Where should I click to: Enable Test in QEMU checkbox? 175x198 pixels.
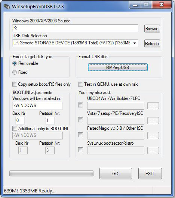(80, 84)
